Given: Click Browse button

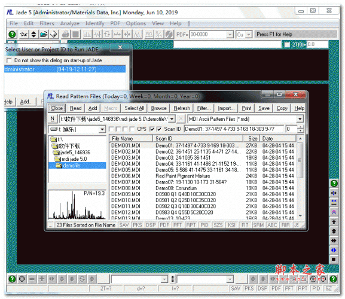Looking at the screenshot, I should pos(158,108).
